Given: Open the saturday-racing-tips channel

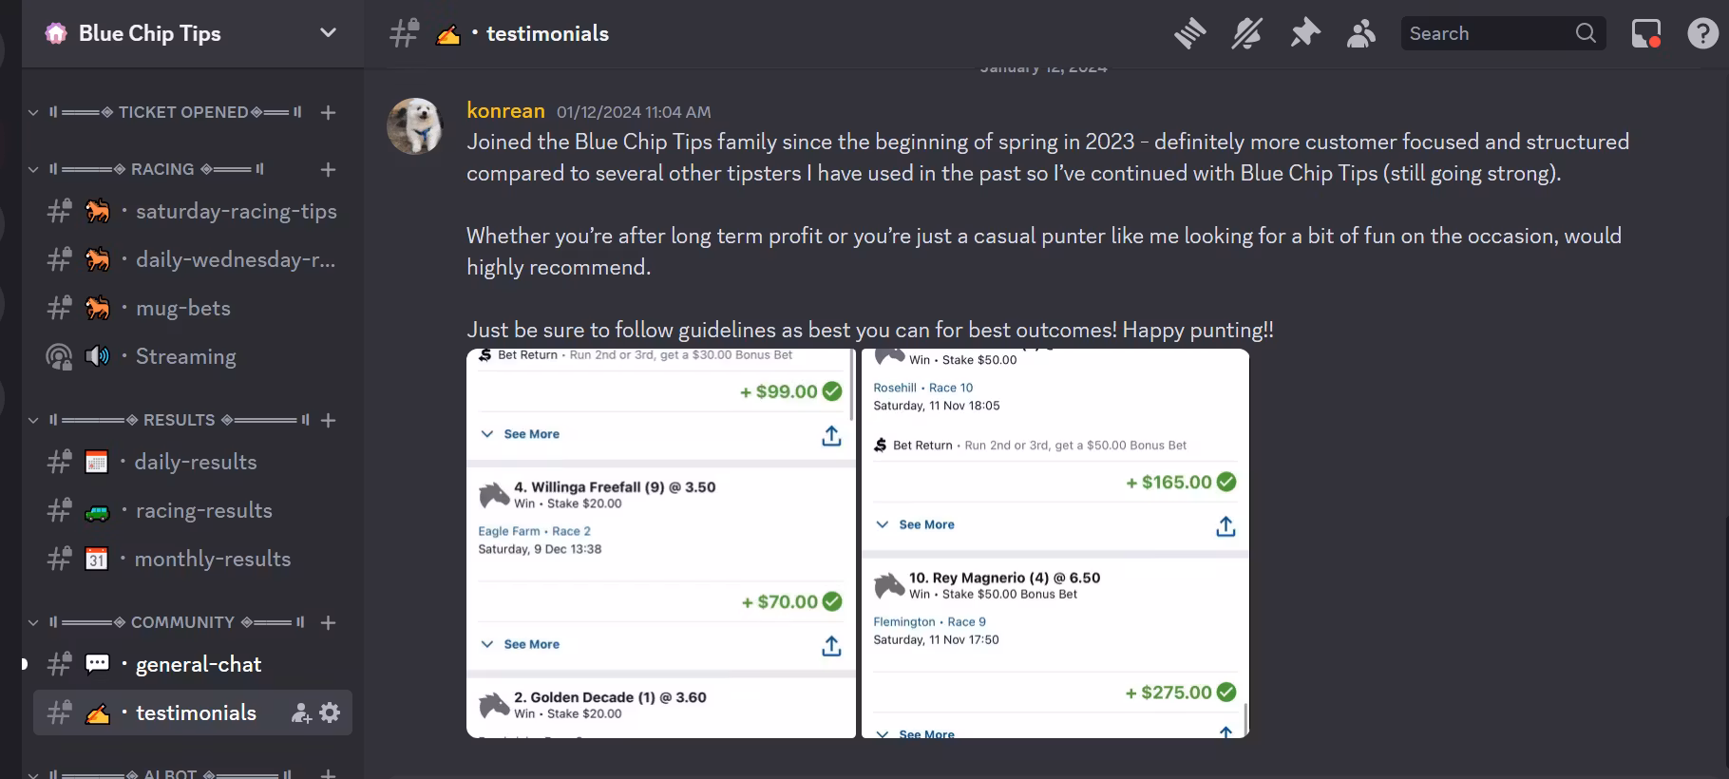Looking at the screenshot, I should 236,212.
